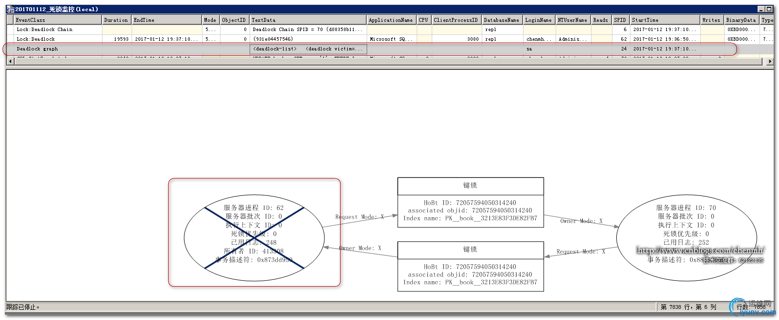
Task: Click the upper key lock resource box
Action: [470, 202]
